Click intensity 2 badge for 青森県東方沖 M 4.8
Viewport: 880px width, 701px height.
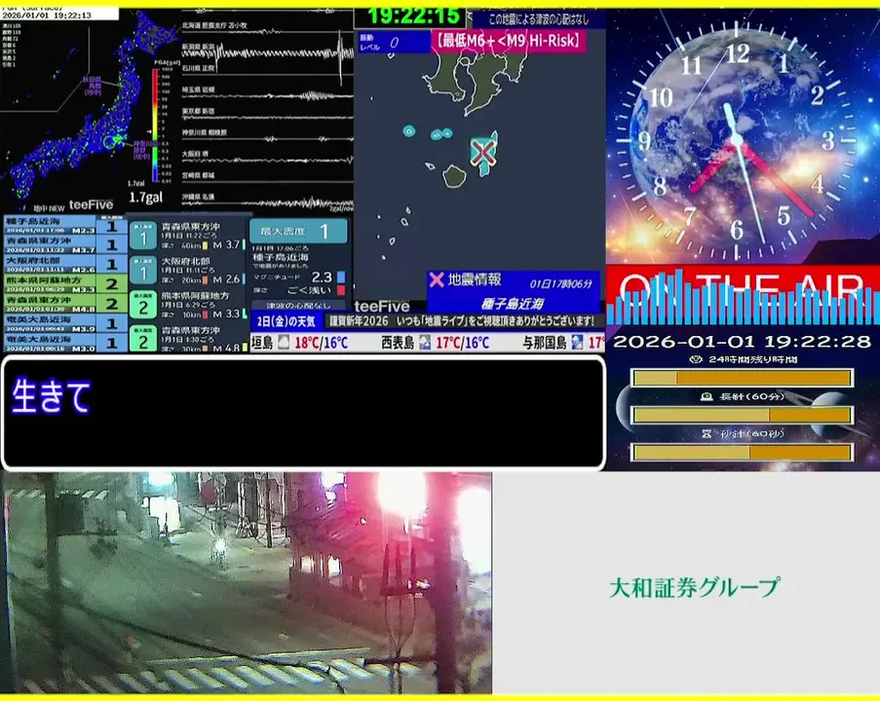pos(142,339)
